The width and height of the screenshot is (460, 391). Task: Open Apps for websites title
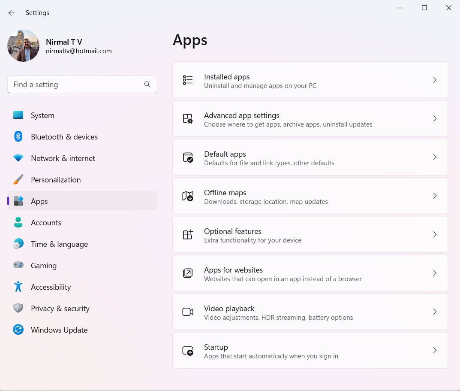tap(233, 270)
